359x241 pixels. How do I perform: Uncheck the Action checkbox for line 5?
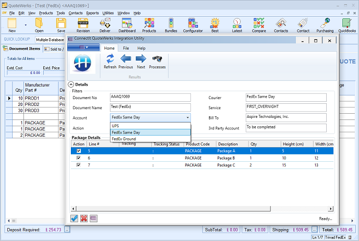pyautogui.click(x=79, y=151)
